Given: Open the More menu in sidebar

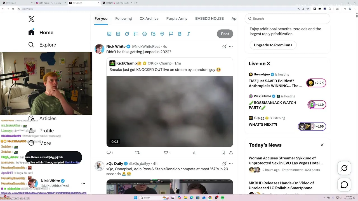Looking at the screenshot, I should (x=39, y=143).
